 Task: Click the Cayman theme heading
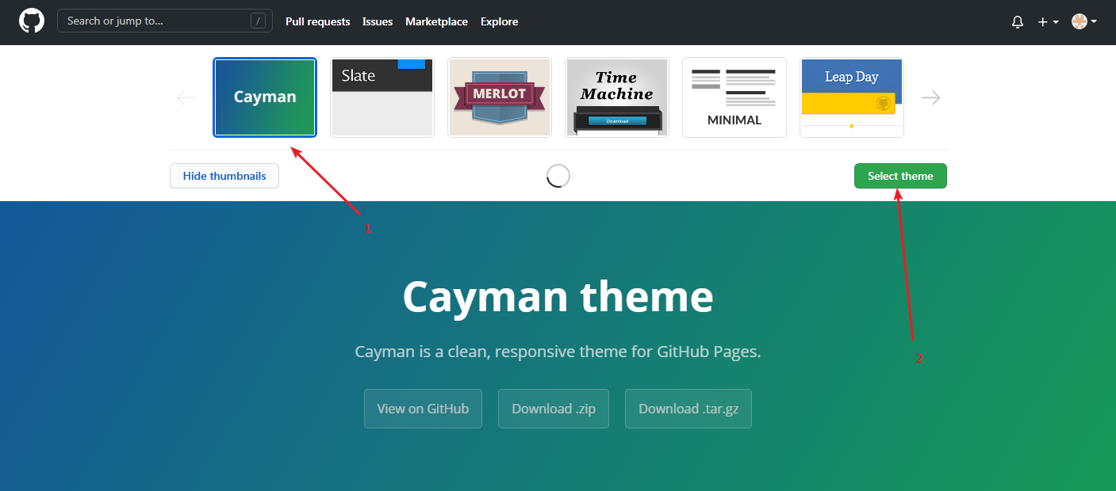558,297
